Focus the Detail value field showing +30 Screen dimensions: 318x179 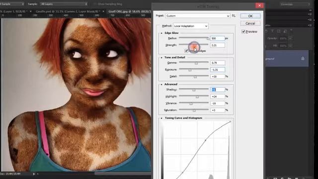(218, 77)
